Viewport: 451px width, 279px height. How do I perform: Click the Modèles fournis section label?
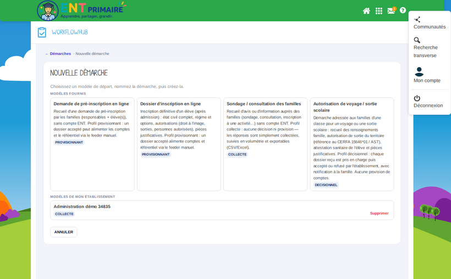click(68, 94)
